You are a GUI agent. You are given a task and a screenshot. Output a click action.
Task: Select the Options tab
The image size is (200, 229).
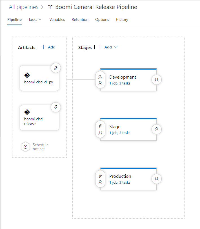tap(102, 19)
